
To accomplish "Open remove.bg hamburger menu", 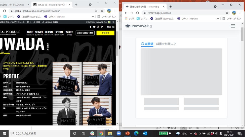I will pos(233,26).
